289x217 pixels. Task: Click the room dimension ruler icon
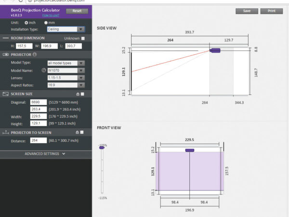(6, 38)
